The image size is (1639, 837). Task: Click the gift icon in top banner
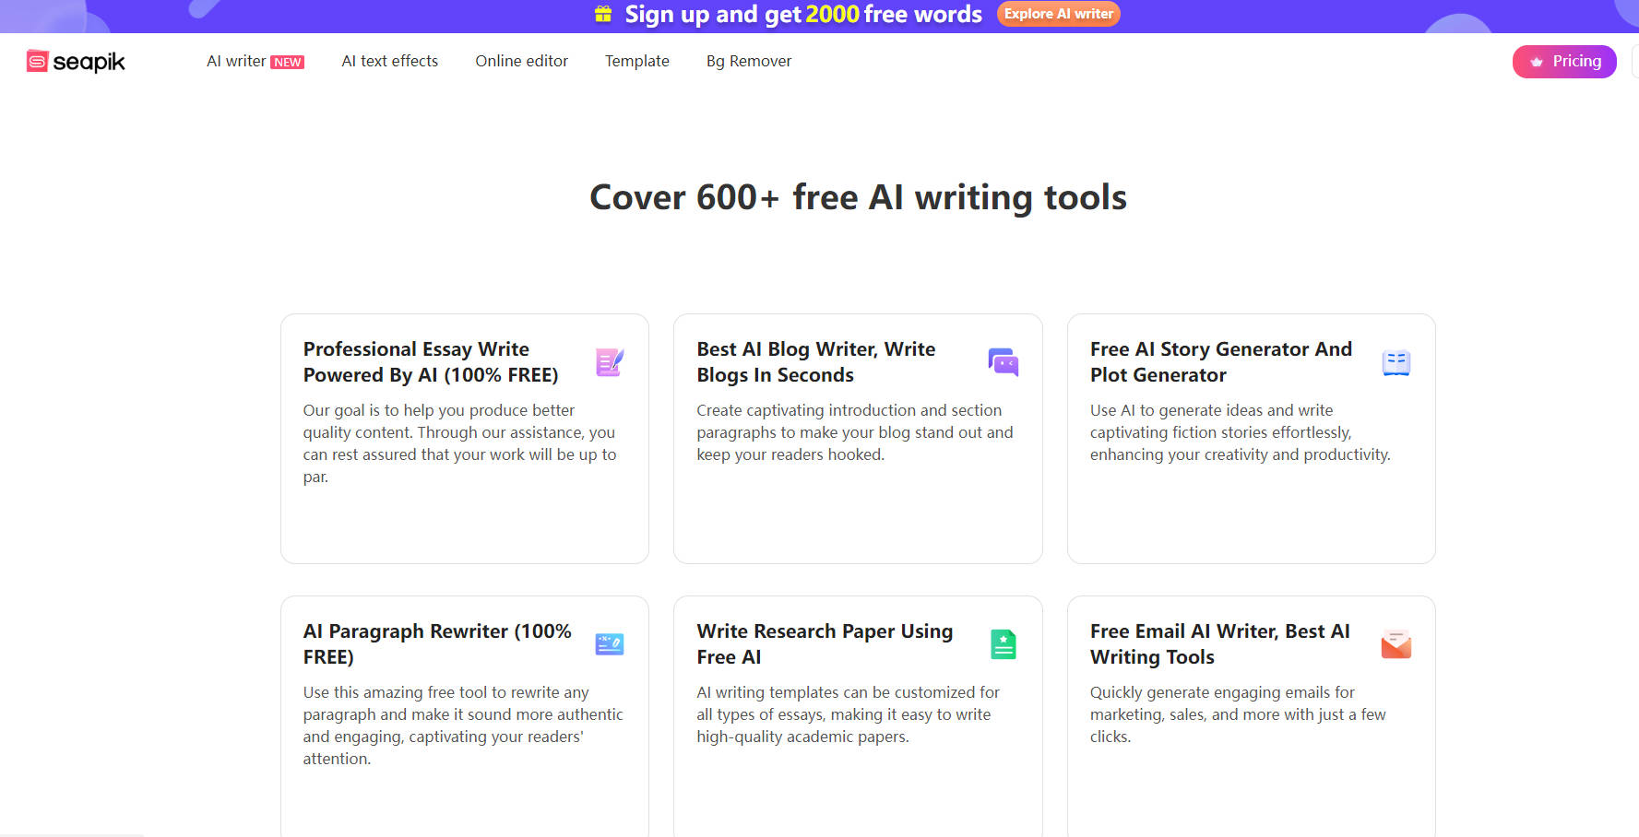pos(603,14)
